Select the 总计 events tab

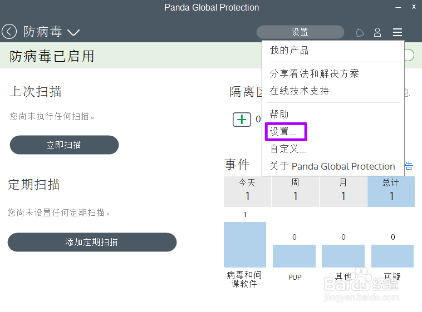[x=391, y=191]
